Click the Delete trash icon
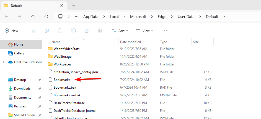Viewport: 261px width, 119px height. (100, 31)
